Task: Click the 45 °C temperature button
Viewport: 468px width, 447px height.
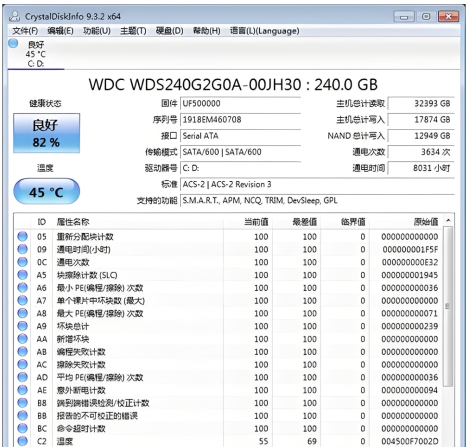Action: pyautogui.click(x=46, y=192)
